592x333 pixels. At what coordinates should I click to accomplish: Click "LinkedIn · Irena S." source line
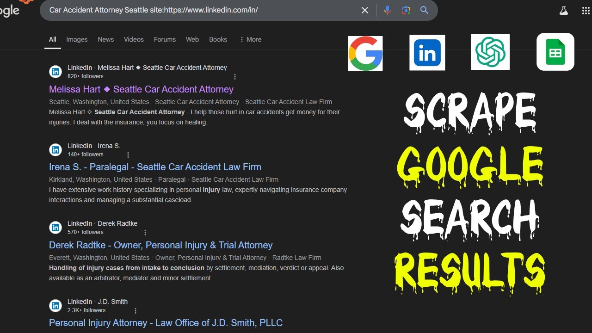(x=94, y=146)
